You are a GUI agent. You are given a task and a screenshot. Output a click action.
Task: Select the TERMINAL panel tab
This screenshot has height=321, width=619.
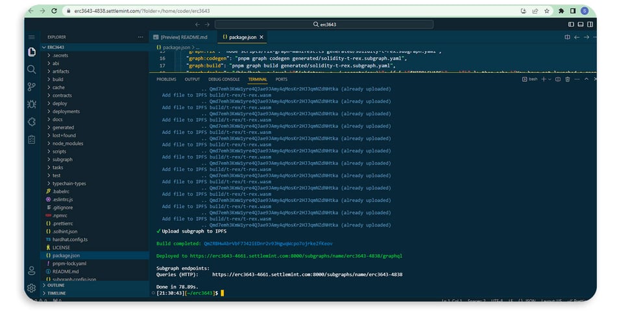pos(258,79)
